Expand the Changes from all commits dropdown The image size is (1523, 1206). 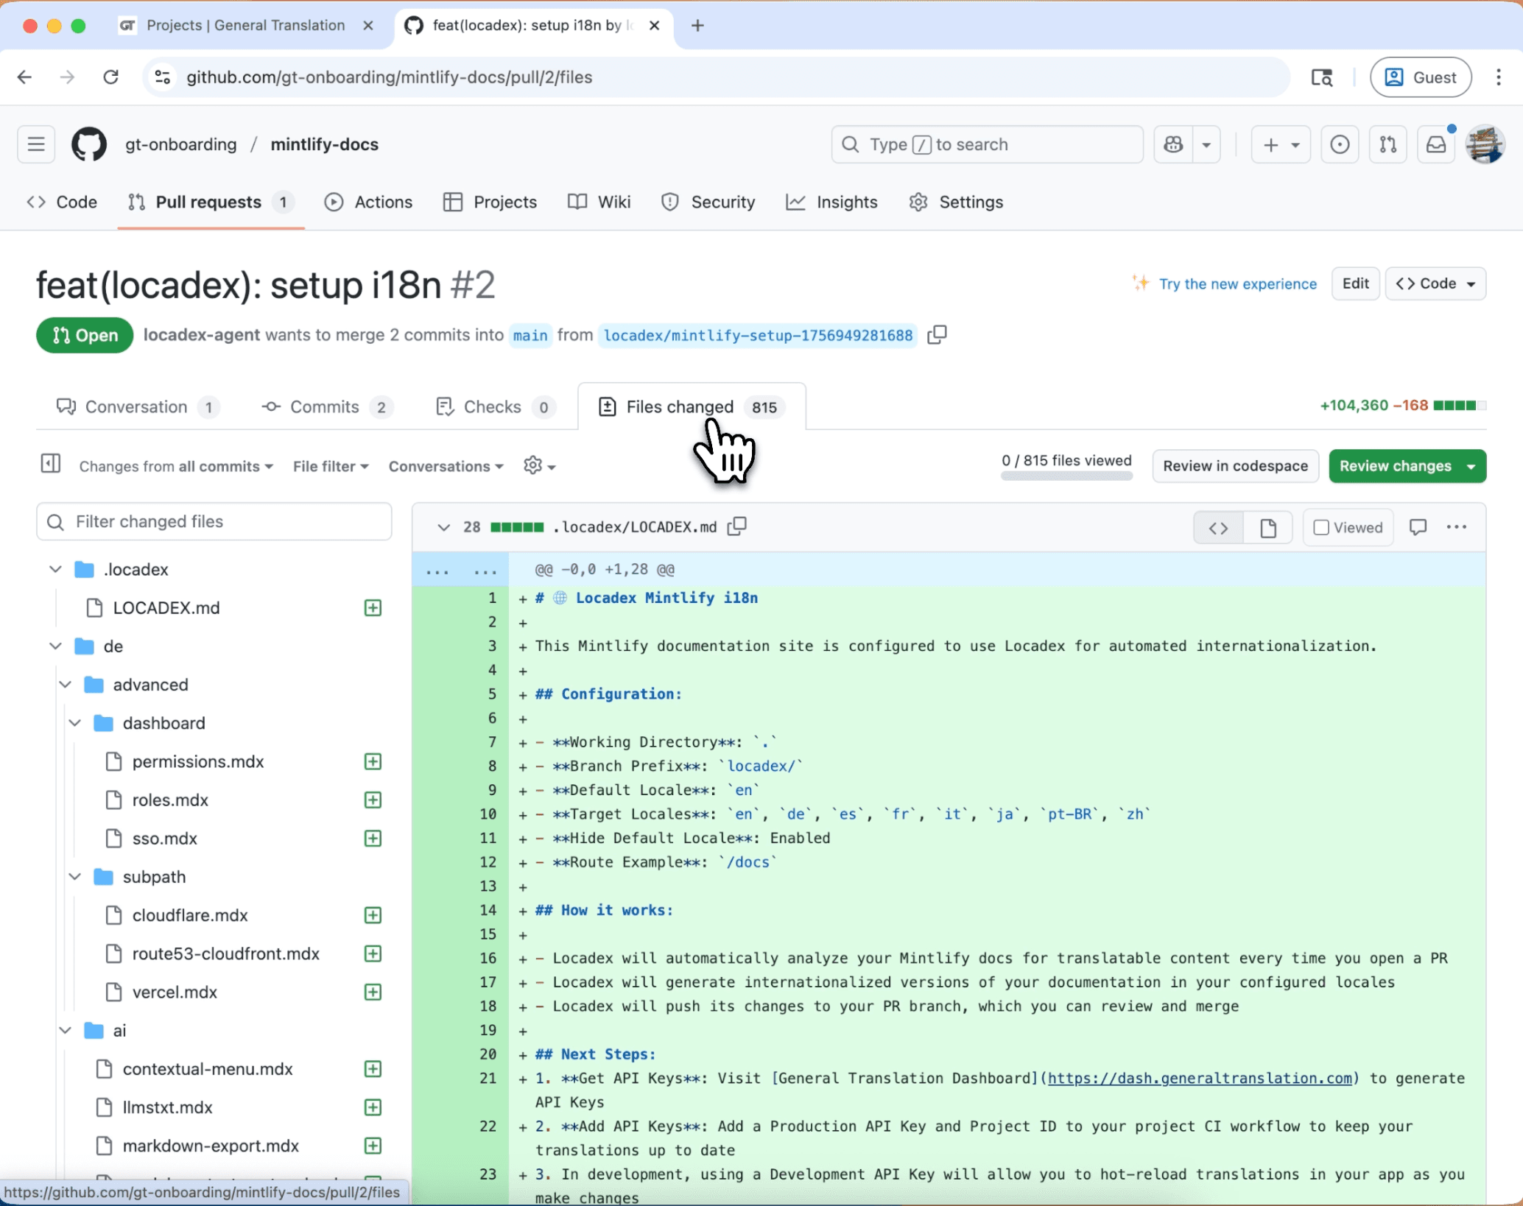(175, 465)
